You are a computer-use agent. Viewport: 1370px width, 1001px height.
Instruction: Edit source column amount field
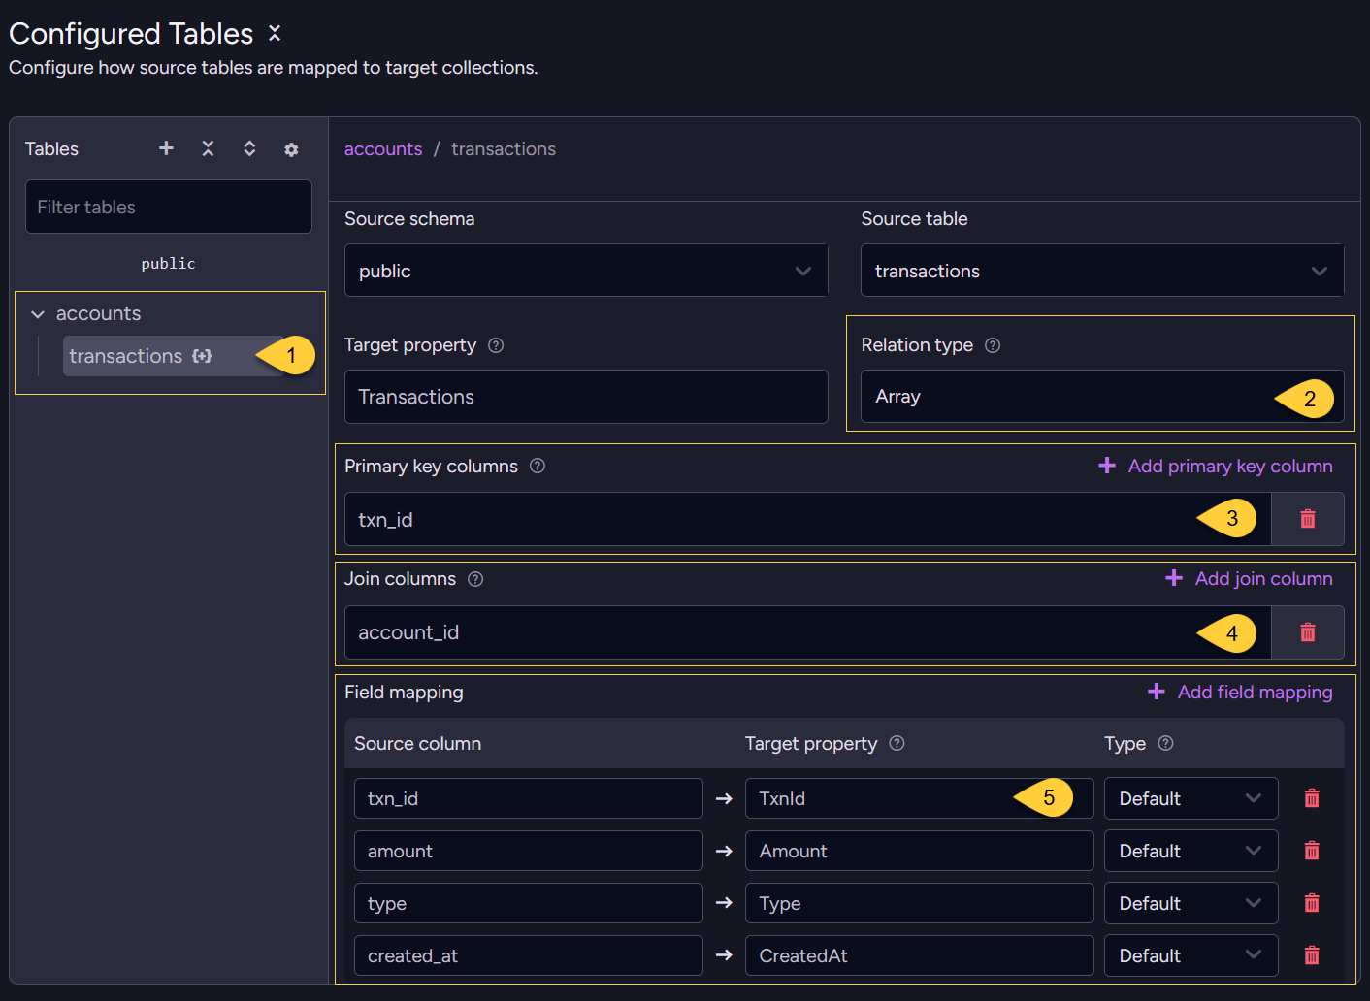[x=529, y=851]
